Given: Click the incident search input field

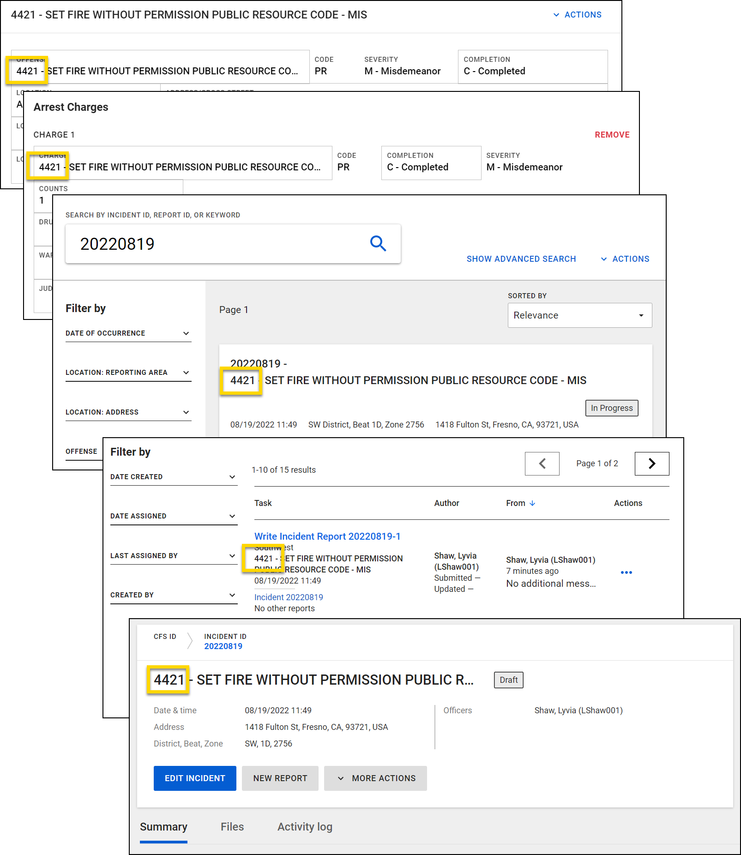Looking at the screenshot, I should [217, 244].
